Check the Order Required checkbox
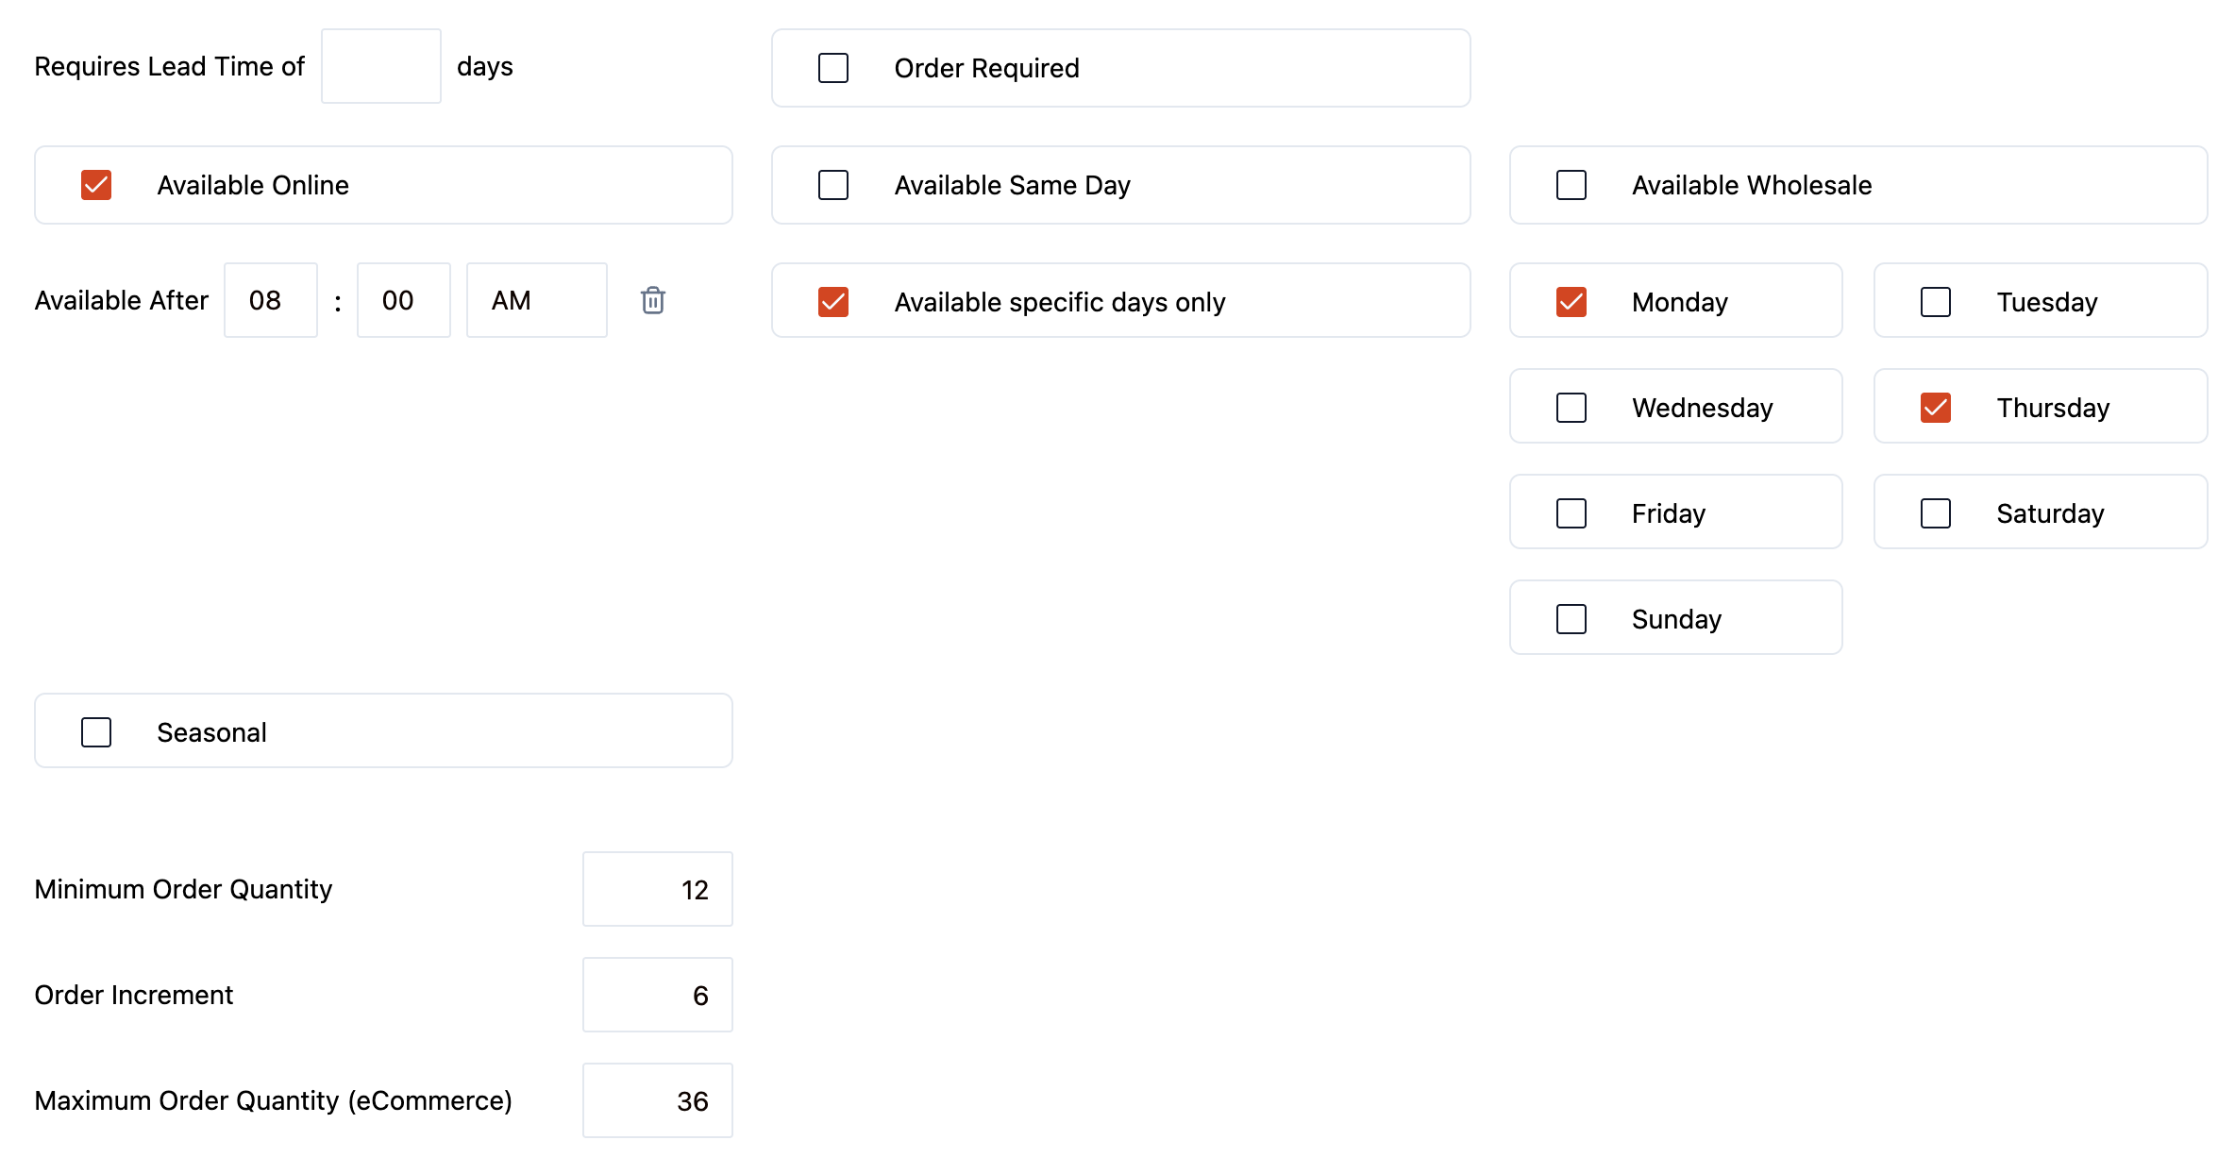The width and height of the screenshot is (2235, 1174). (x=832, y=68)
